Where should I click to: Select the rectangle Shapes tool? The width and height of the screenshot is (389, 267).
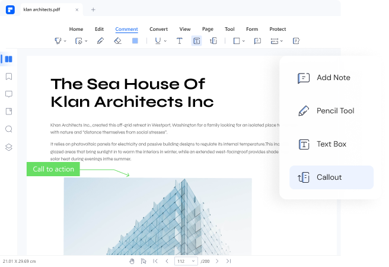coord(237,41)
